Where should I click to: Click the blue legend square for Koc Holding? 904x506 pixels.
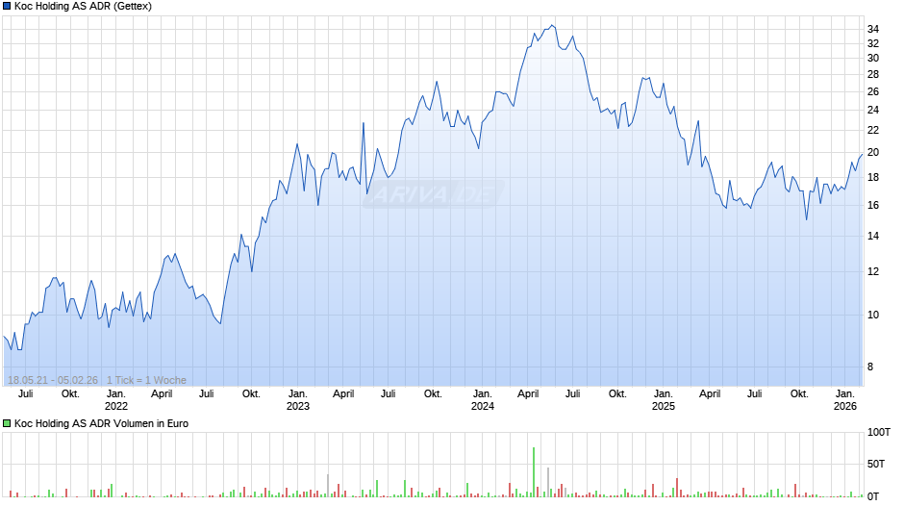click(7, 7)
